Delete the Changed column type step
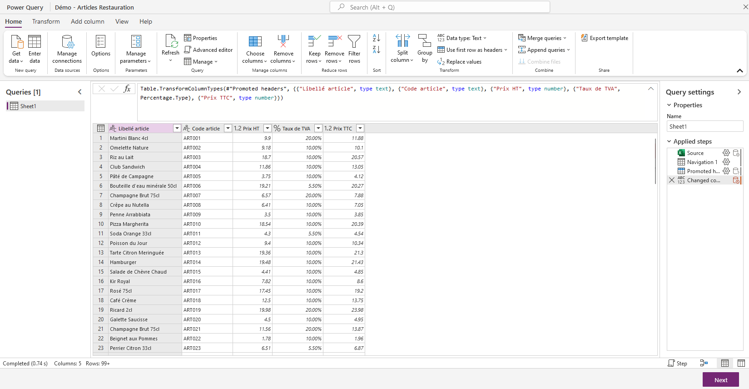The height and width of the screenshot is (389, 749). (x=672, y=180)
